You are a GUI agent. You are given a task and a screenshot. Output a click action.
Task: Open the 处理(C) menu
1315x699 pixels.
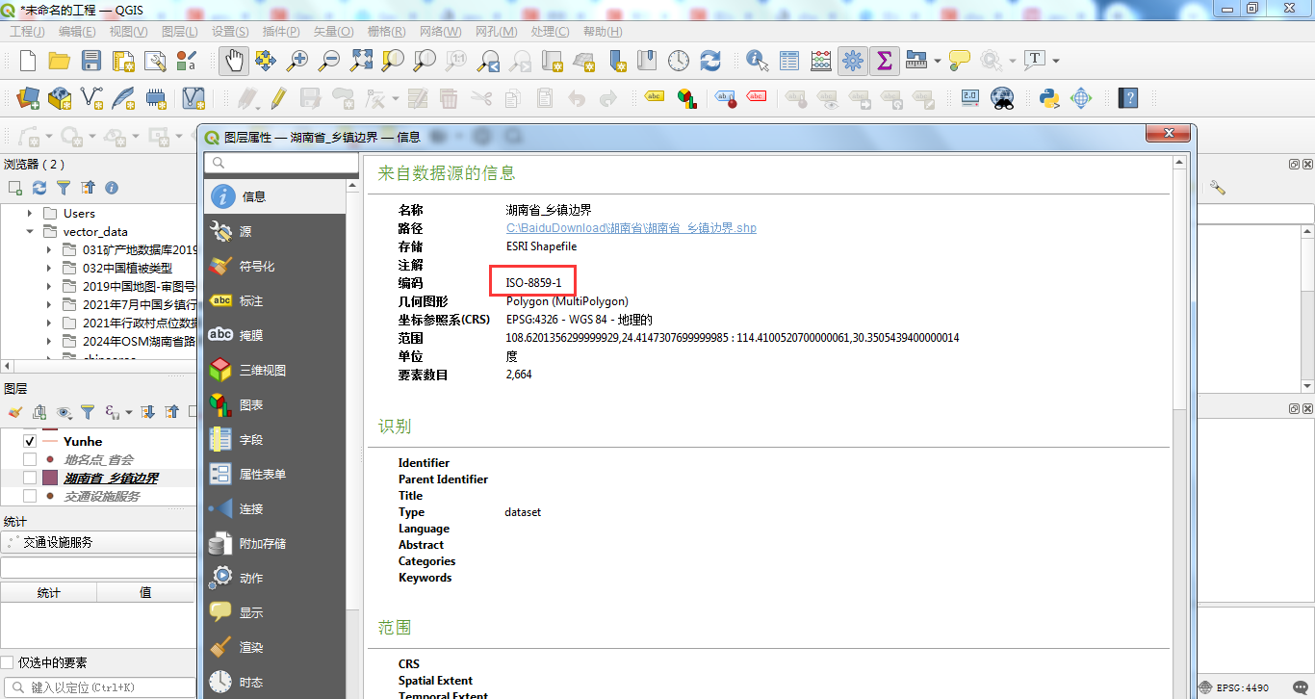[x=550, y=31]
